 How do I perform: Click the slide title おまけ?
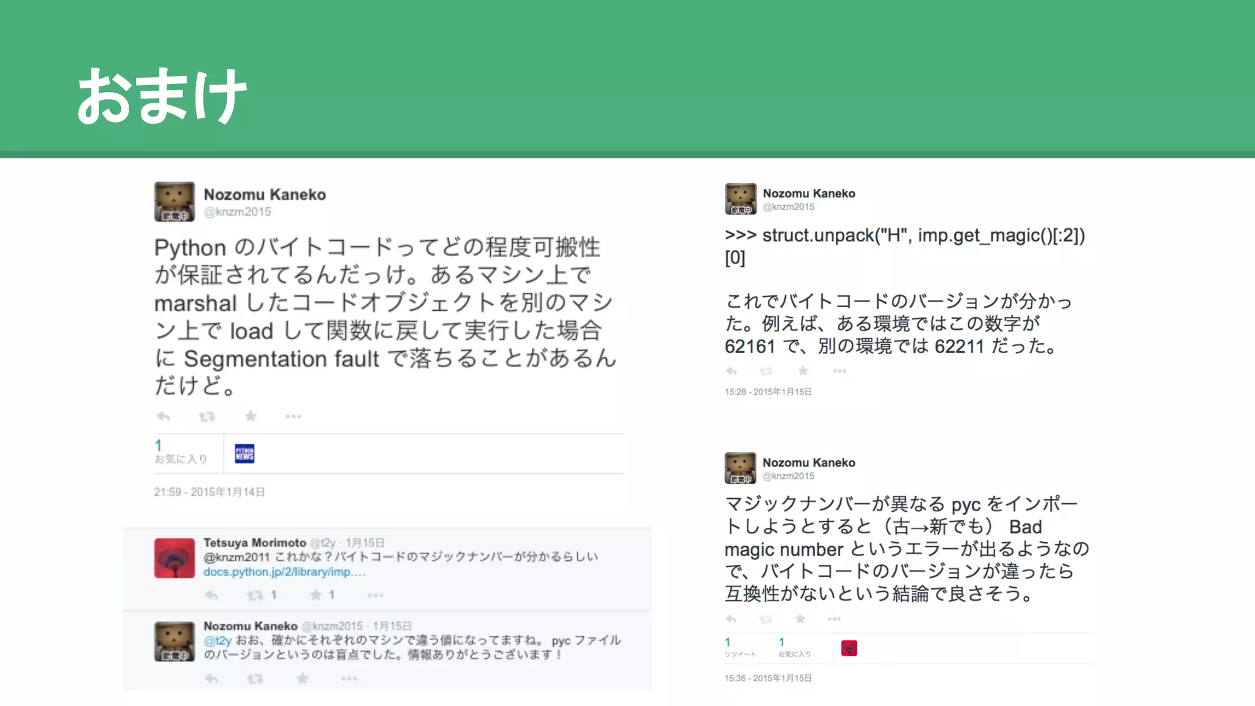[x=162, y=96]
